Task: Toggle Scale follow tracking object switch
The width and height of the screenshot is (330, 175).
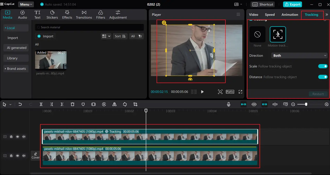Action: 323,66
